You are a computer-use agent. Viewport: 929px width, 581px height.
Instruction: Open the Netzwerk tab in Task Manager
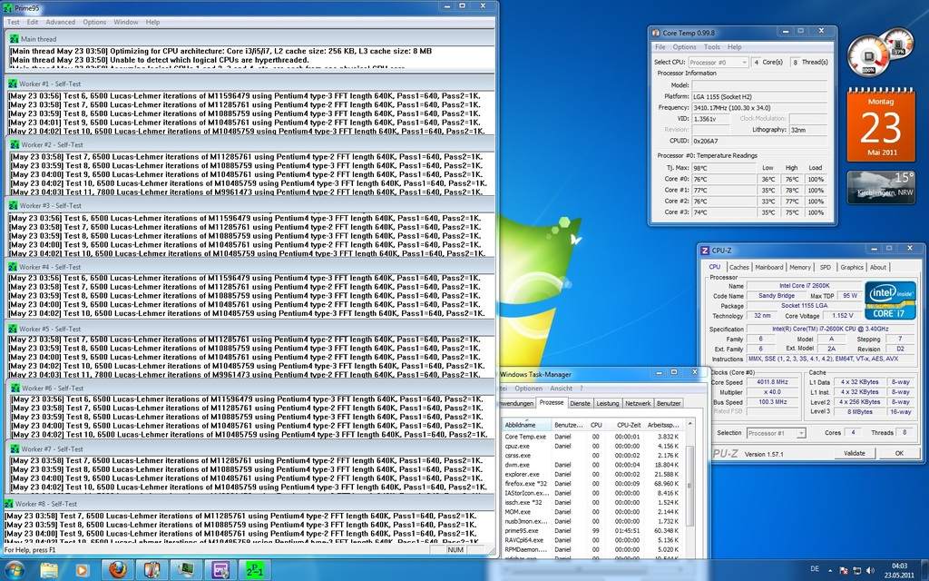638,403
